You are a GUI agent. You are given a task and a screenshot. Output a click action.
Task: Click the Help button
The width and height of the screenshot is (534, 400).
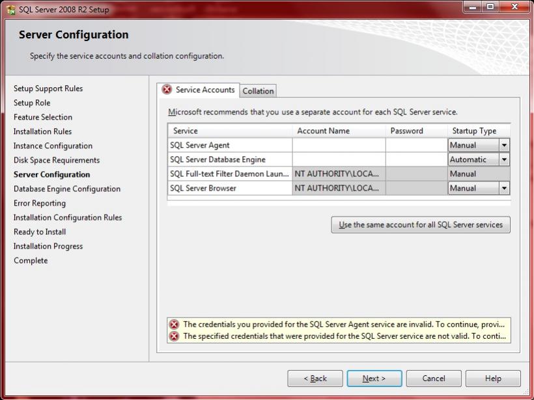[x=493, y=379]
